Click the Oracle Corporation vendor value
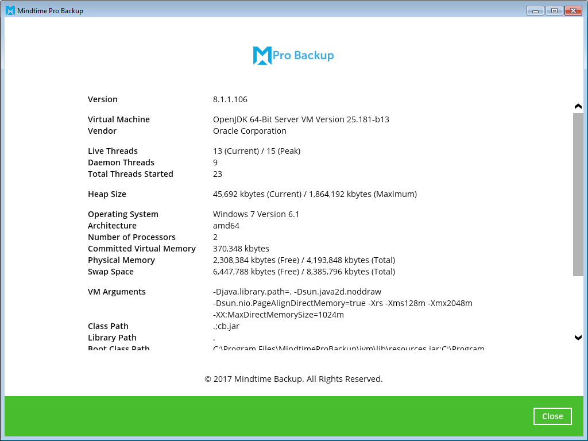Screen dimensions: 588x441 pyautogui.click(x=249, y=131)
